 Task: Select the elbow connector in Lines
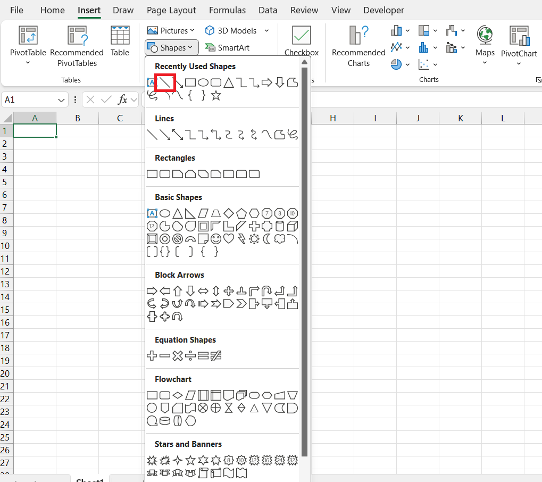coord(190,135)
